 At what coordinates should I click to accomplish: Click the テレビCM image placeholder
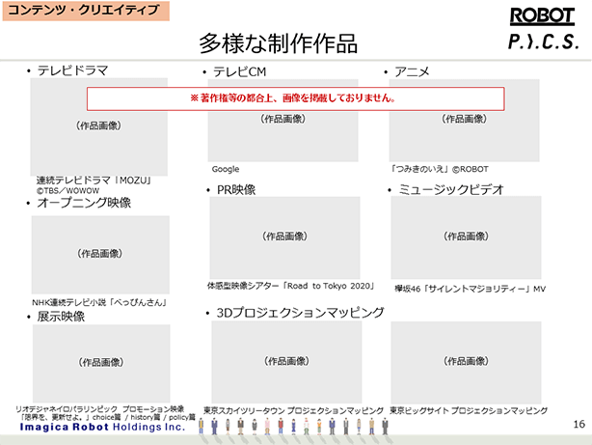tap(283, 121)
